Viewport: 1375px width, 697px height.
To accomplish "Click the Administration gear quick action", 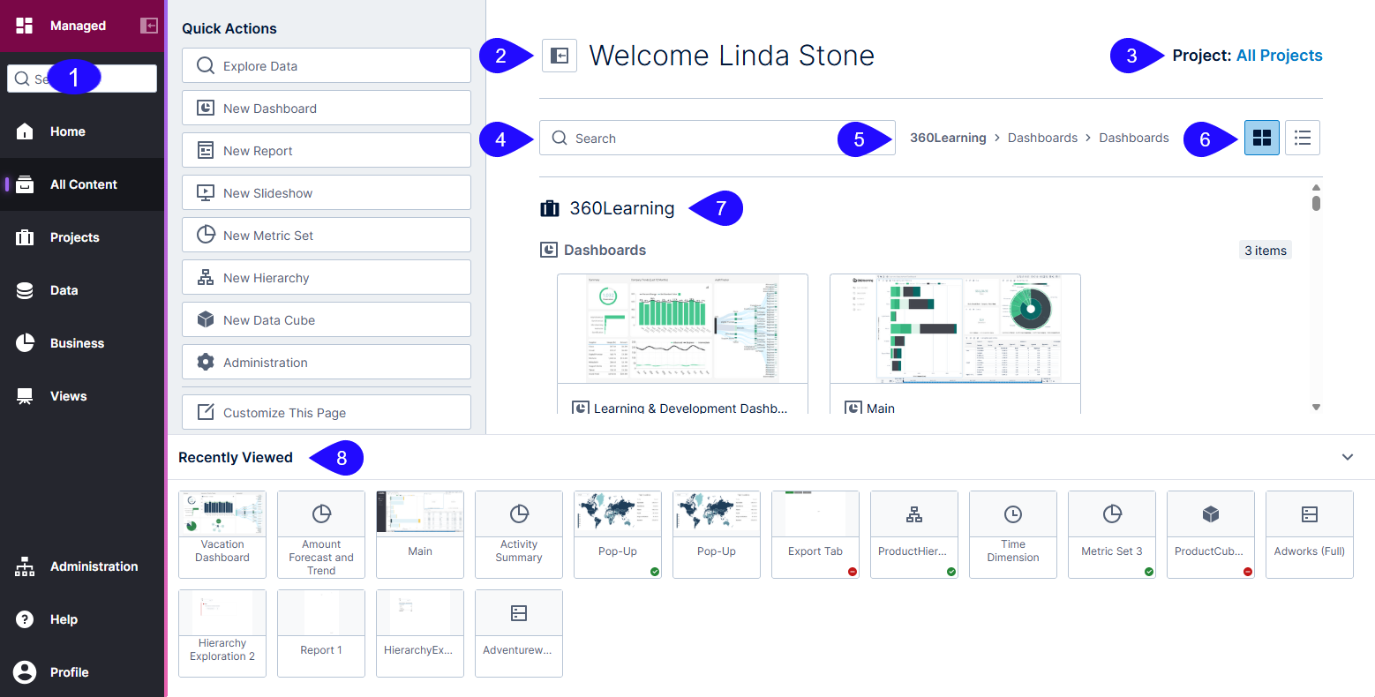I will 326,361.
